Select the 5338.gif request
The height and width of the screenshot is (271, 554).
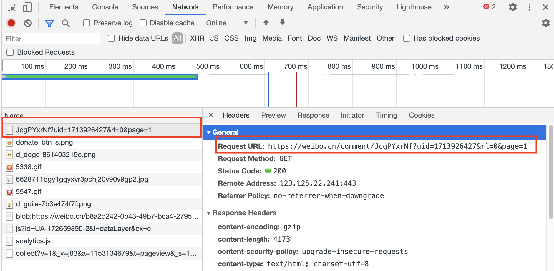tap(102, 167)
